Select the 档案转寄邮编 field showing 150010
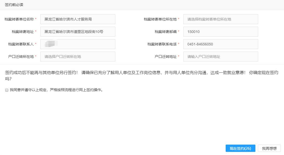Screen dimensions: 284x155 click(x=220, y=32)
